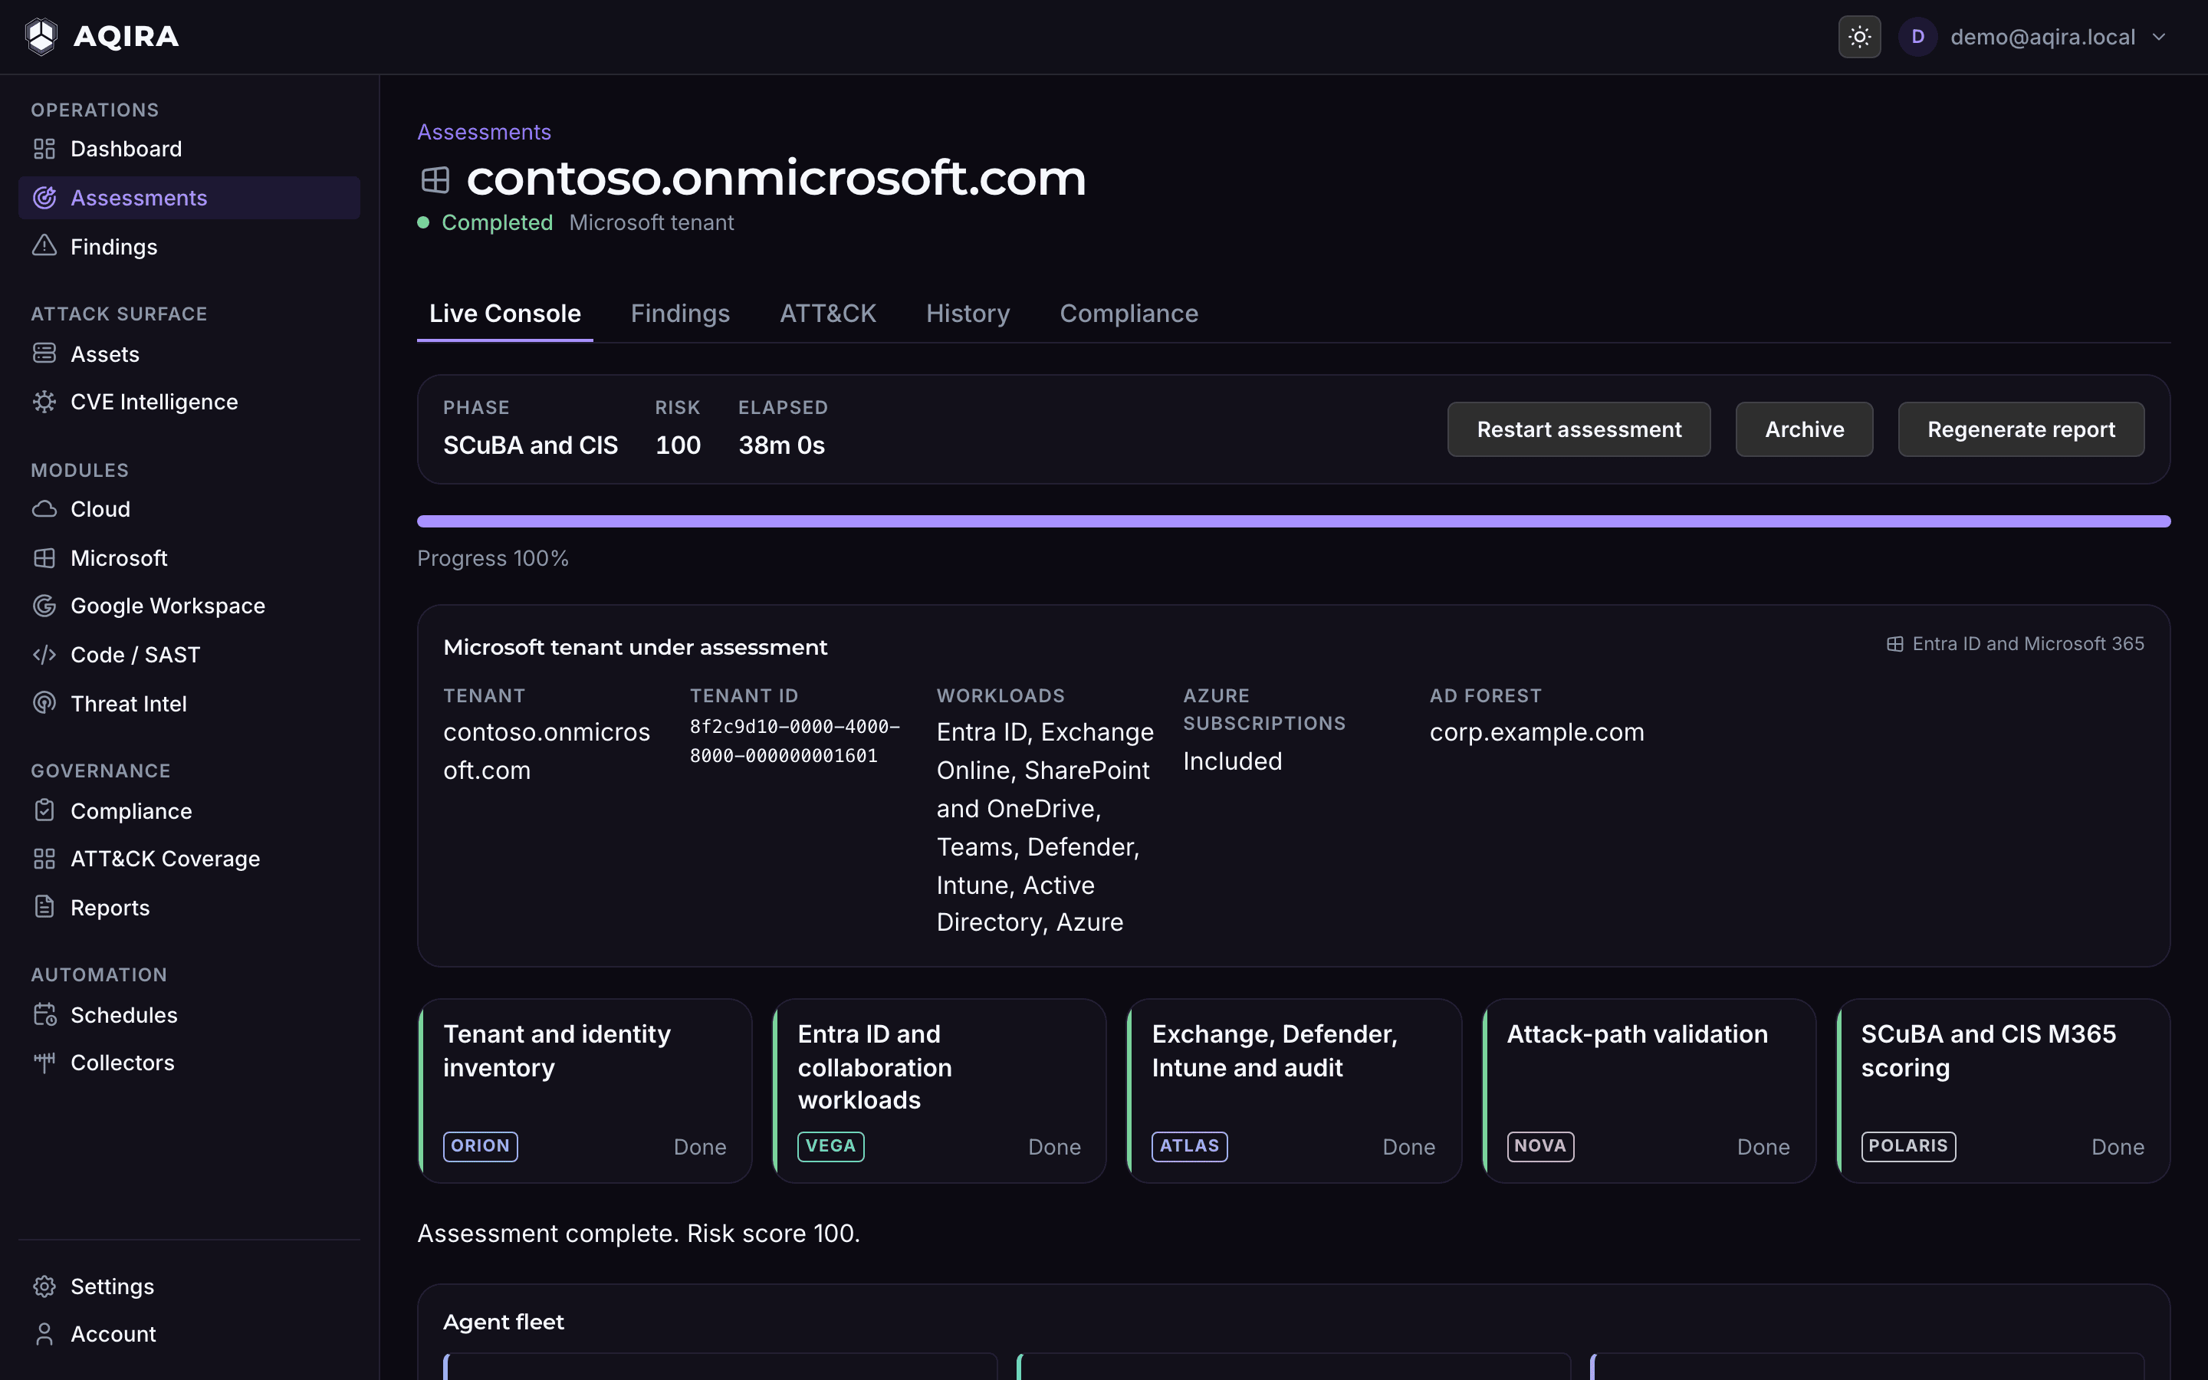Click the Assessments target icon in sidebar
This screenshot has width=2208, height=1380.
[44, 198]
